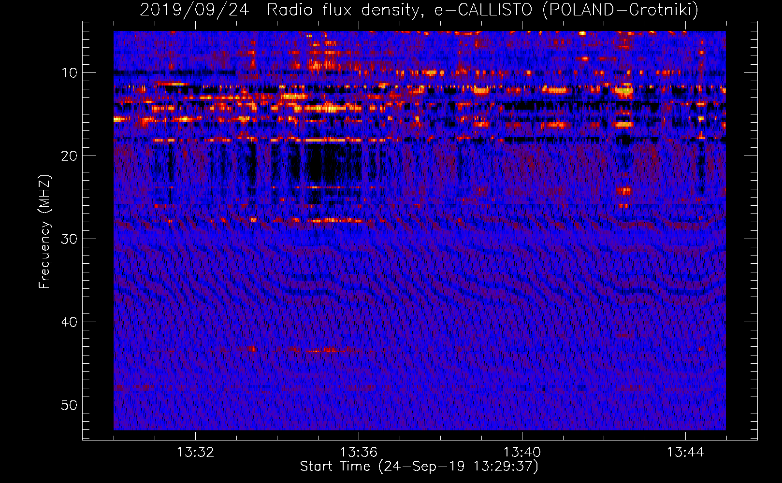Click the 13:40 time tick label
782x483 pixels.
[522, 453]
